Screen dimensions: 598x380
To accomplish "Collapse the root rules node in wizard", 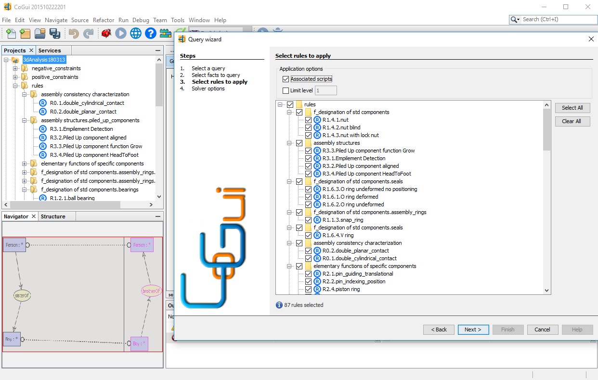I will pos(280,104).
